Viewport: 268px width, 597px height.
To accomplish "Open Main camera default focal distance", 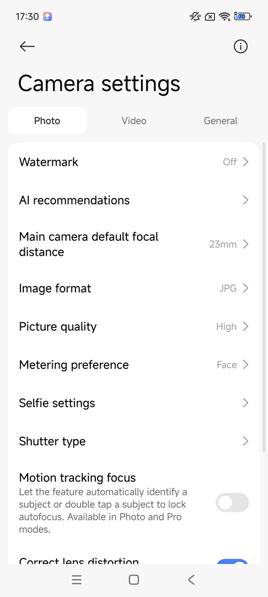I will point(134,244).
